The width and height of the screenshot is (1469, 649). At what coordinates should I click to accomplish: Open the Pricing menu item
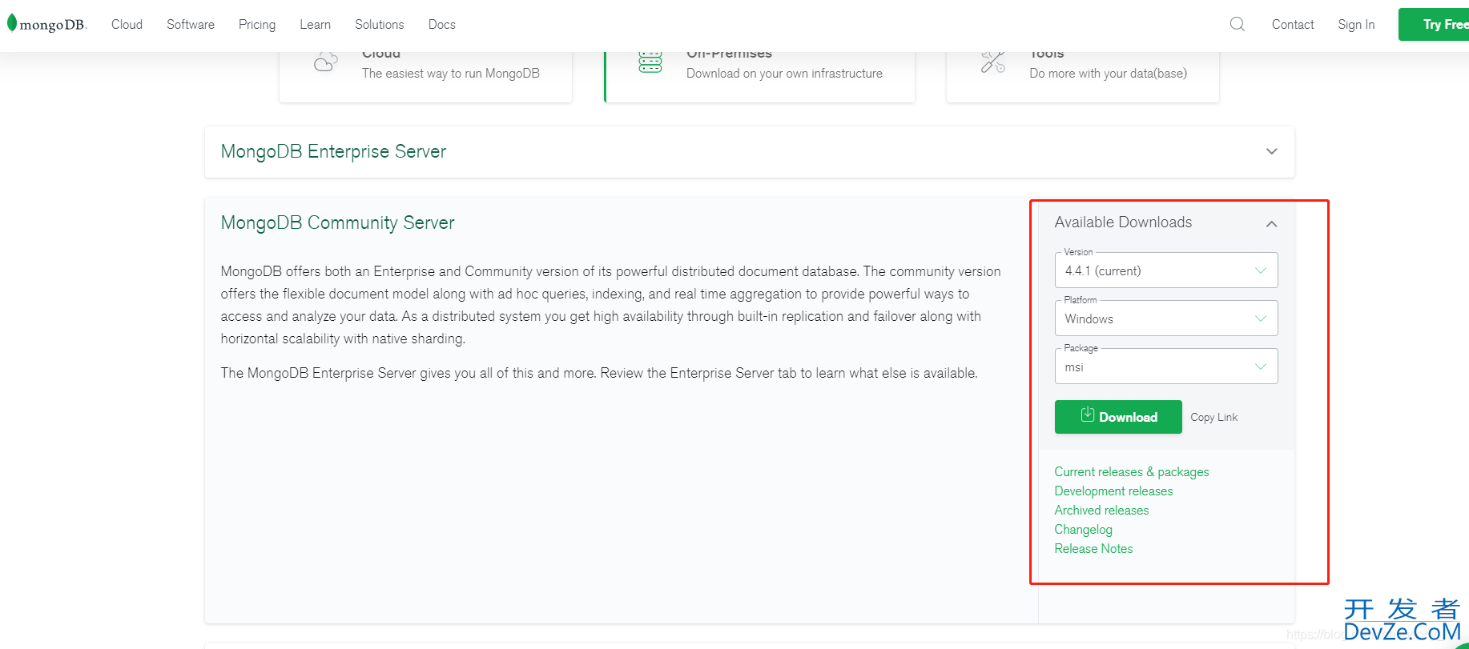point(257,25)
